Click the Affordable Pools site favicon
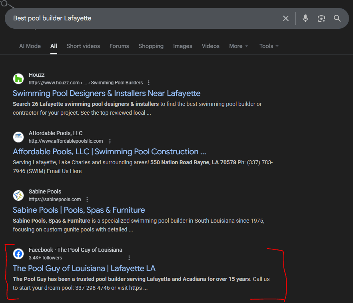 coord(18,137)
